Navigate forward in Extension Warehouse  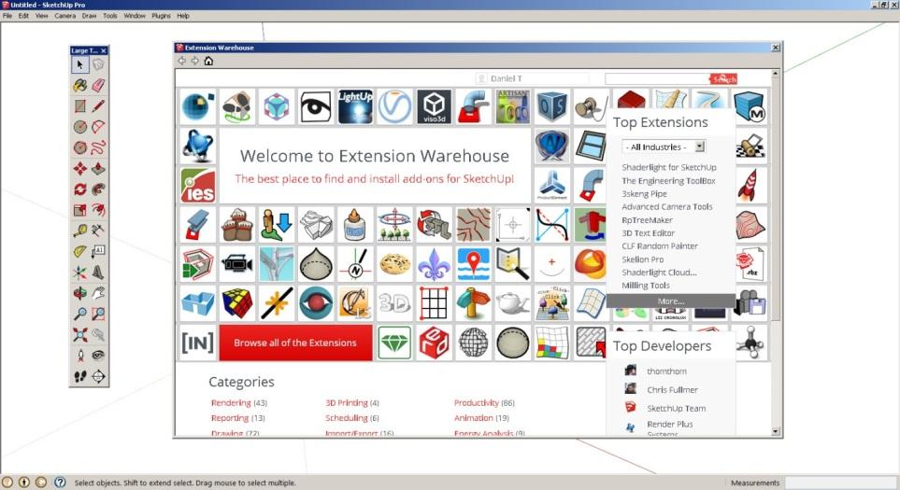pyautogui.click(x=195, y=61)
